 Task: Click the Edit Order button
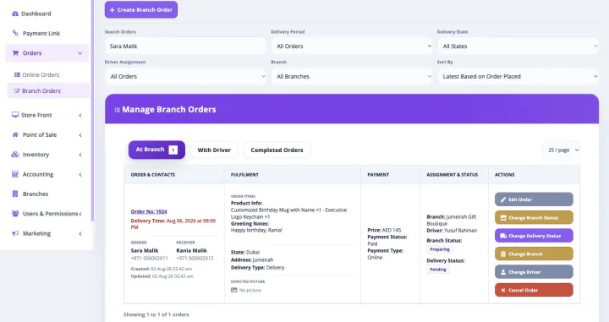[x=534, y=199]
